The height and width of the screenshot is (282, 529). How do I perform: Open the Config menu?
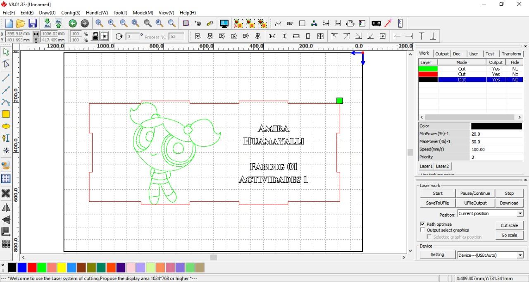click(71, 13)
